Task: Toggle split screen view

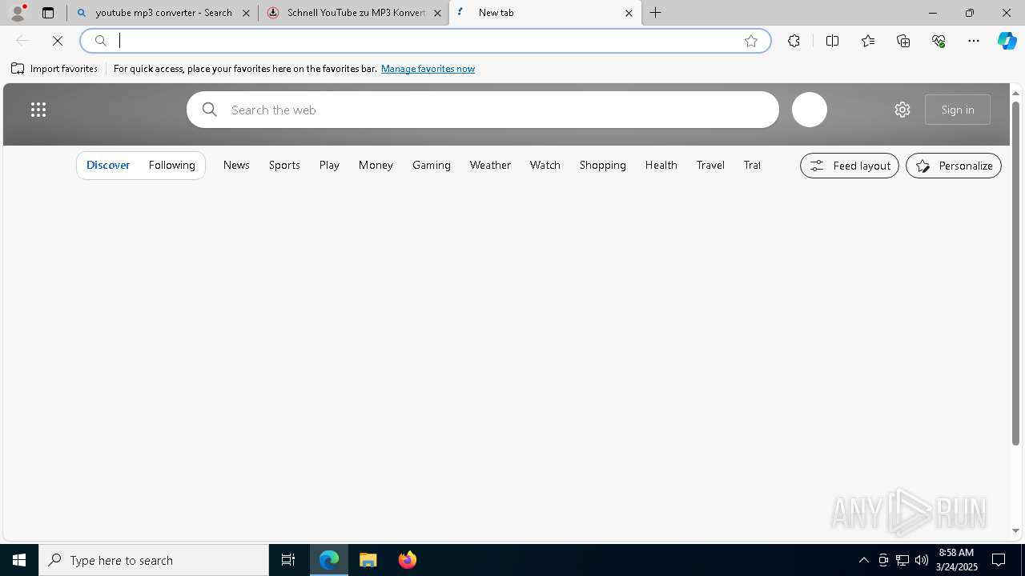Action: point(832,41)
